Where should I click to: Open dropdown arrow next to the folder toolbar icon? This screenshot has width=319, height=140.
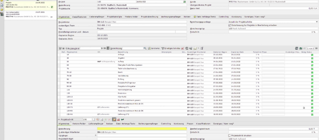(198, 49)
